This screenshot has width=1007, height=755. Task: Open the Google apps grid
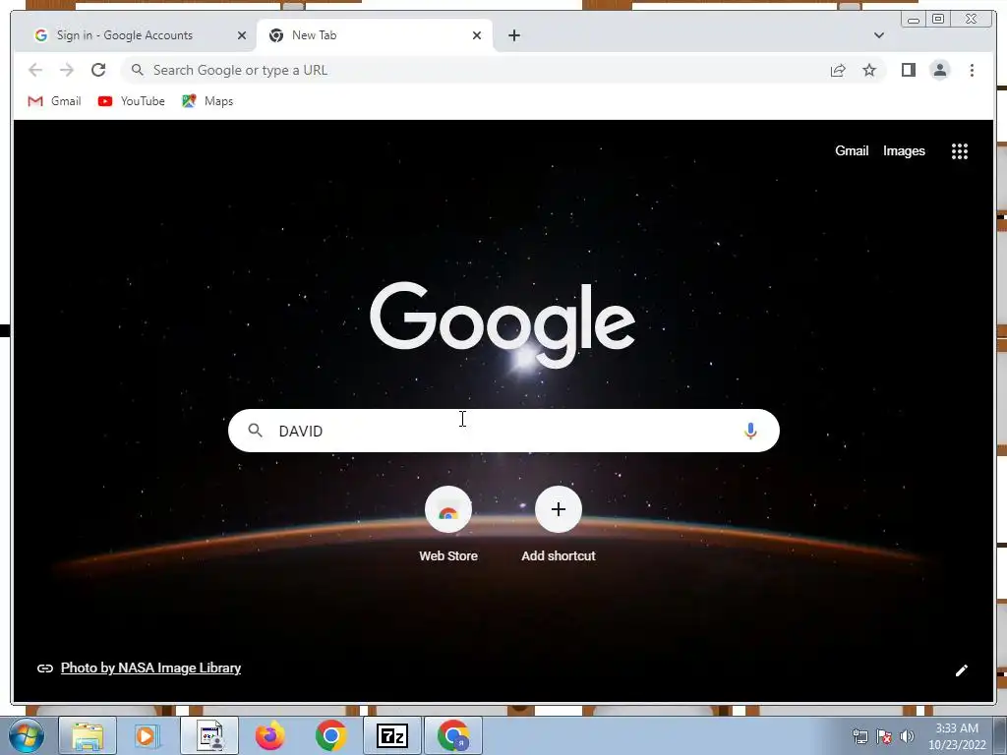pos(960,151)
